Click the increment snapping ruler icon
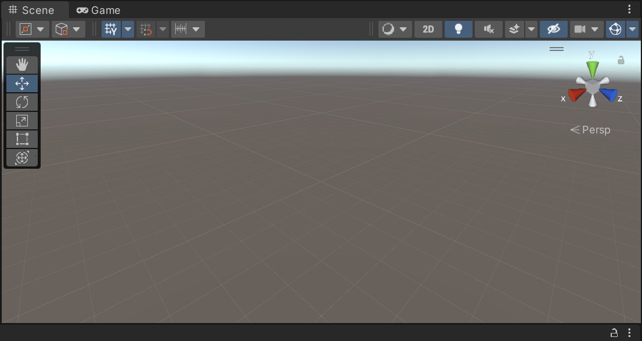Screen dimensions: 642x341 [181, 29]
